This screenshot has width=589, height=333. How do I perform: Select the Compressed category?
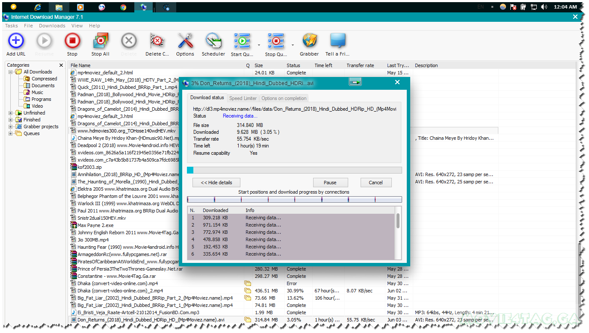click(44, 79)
